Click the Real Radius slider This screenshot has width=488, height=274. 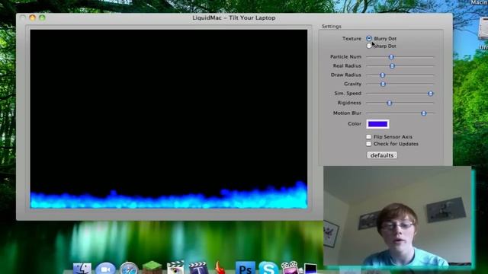400,66
